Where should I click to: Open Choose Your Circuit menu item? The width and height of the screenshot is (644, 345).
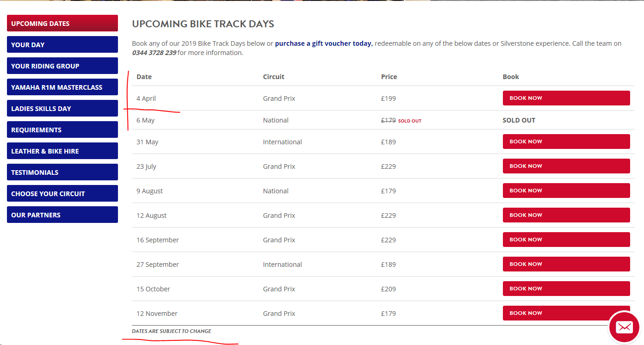tap(62, 194)
